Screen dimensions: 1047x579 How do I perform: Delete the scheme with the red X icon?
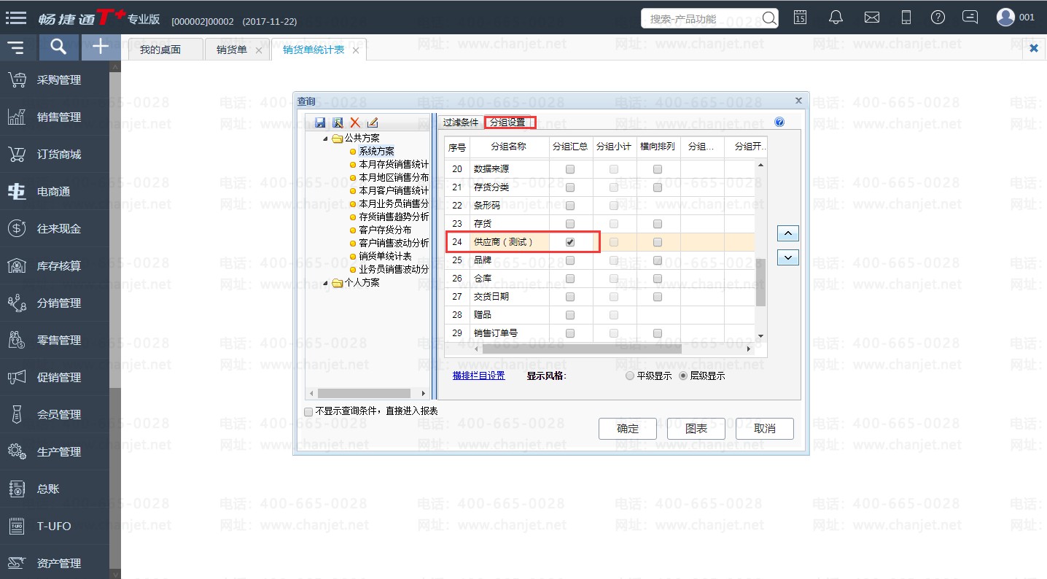pyautogui.click(x=355, y=123)
